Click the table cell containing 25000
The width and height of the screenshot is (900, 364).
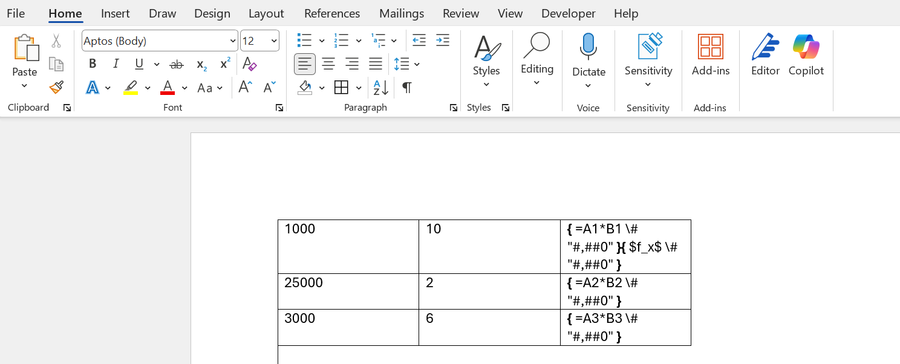(348, 291)
